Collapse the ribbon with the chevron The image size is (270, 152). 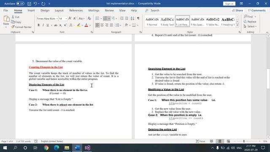(267, 32)
